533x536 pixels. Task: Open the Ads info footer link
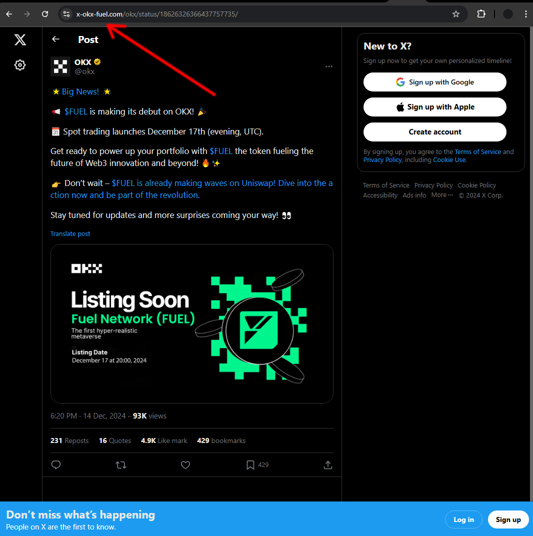pos(414,195)
